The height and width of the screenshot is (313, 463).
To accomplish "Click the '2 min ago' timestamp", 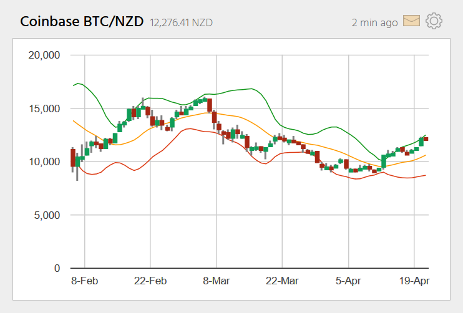I will [x=374, y=22].
